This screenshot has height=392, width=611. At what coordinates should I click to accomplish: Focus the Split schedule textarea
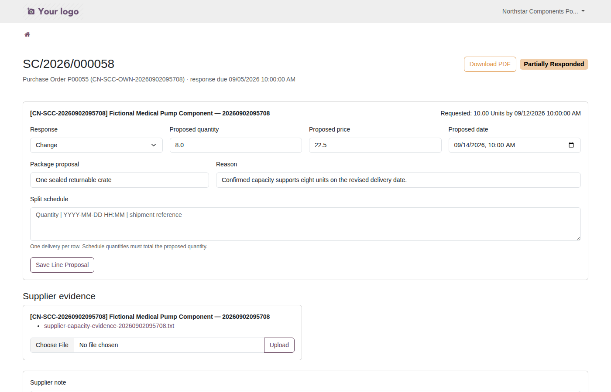305,224
